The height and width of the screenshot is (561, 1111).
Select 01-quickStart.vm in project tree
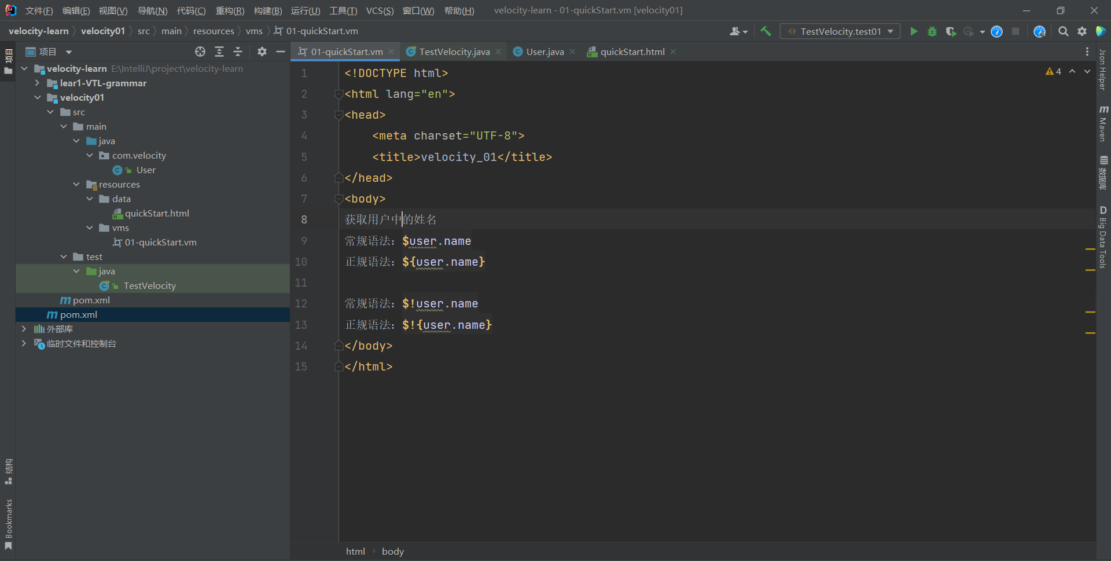pyautogui.click(x=160, y=242)
